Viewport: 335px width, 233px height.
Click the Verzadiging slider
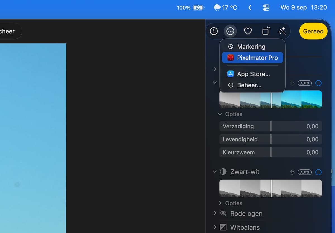(x=271, y=126)
